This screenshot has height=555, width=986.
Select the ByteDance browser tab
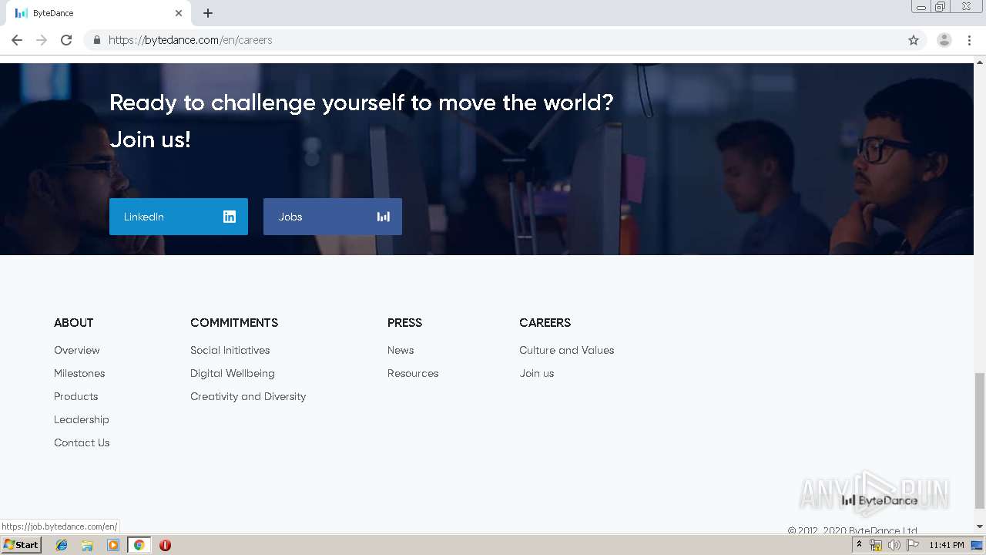99,13
